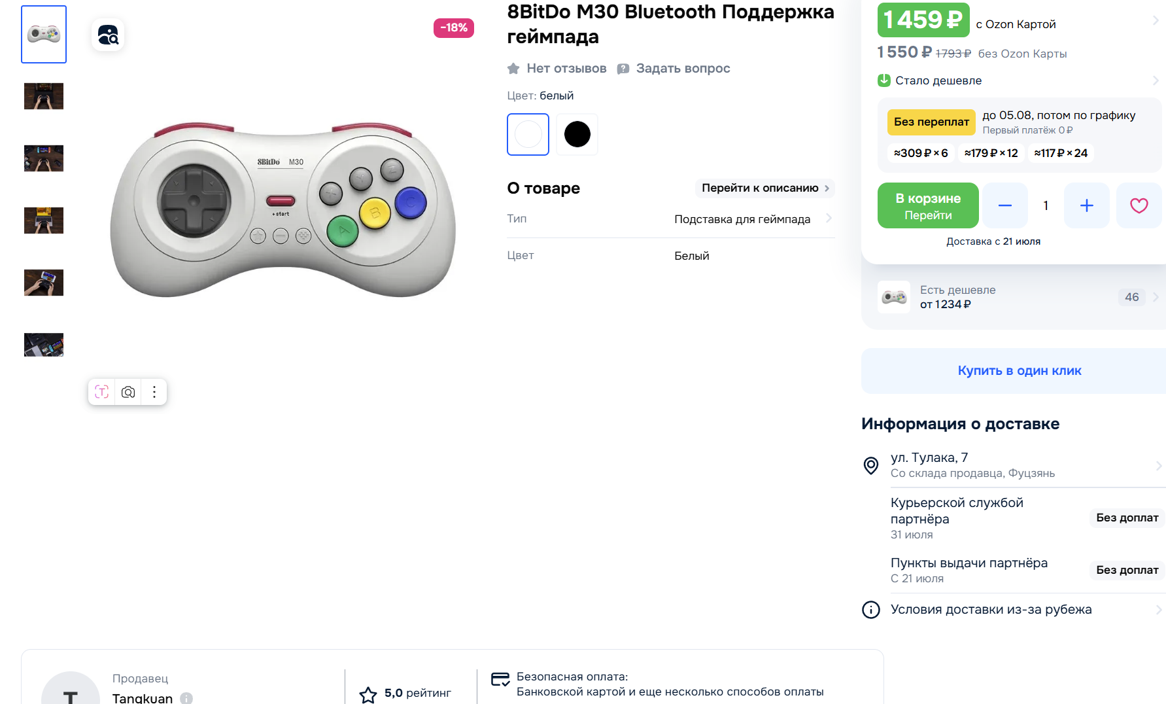Viewport: 1166px width, 704px height.
Task: Decrease quantity with the minus button
Action: (1004, 205)
